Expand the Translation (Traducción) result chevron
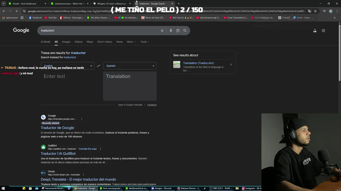Screen dimensions: 341x191 (x=231, y=64)
